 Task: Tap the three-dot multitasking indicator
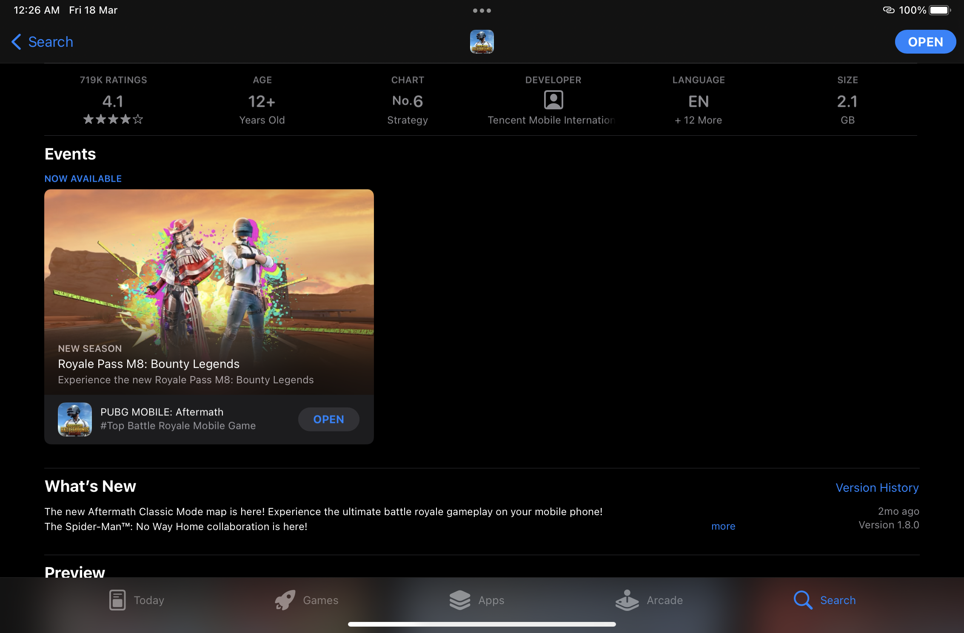coord(482,11)
